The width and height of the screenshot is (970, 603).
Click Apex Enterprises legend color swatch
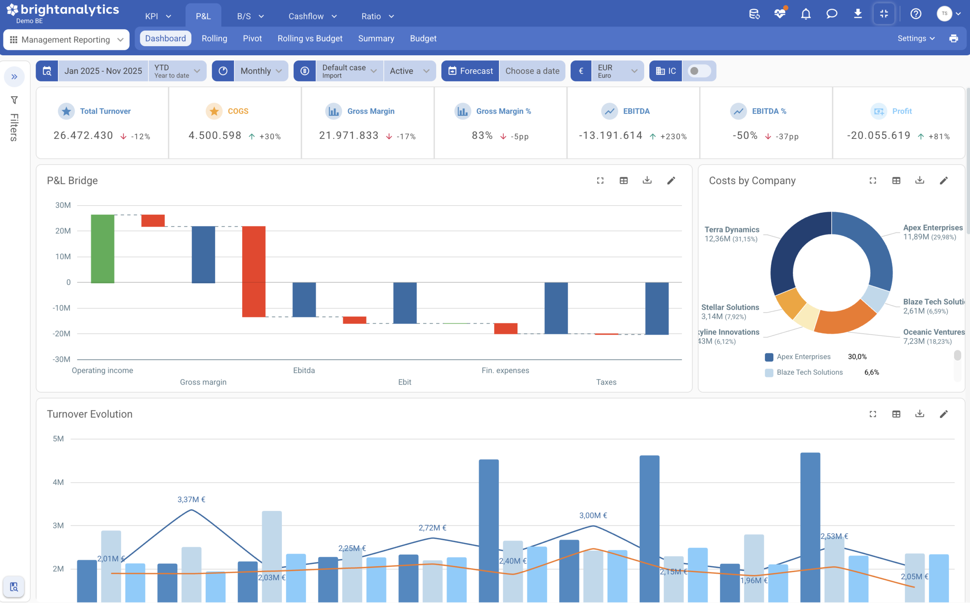pyautogui.click(x=769, y=357)
